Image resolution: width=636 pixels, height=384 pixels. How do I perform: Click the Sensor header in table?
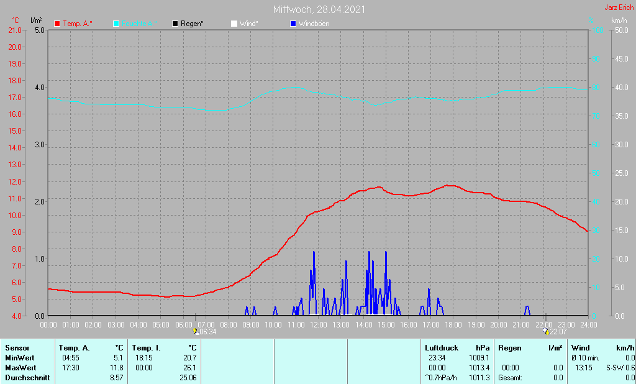[17, 349]
